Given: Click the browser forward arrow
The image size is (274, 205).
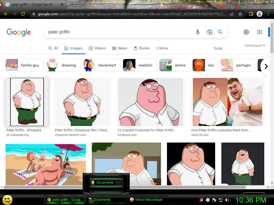Looking at the screenshot, I should tap(14, 14).
